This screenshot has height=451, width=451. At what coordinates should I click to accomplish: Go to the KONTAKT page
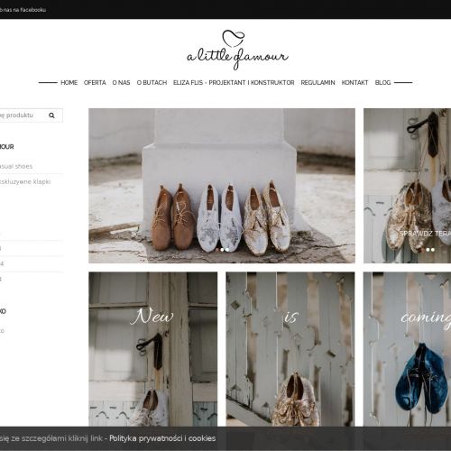click(354, 83)
